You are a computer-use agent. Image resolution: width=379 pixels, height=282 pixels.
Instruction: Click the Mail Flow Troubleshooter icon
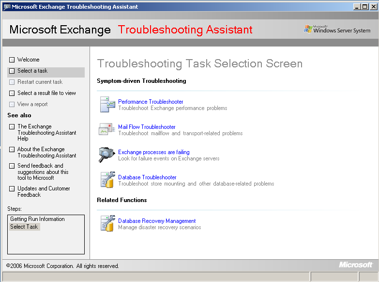107,129
